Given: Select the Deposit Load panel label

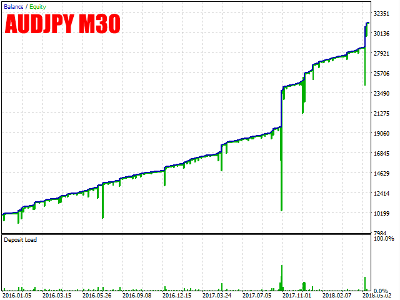Looking at the screenshot, I should coord(20,240).
